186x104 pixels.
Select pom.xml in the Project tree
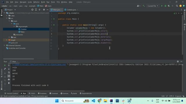[14, 43]
